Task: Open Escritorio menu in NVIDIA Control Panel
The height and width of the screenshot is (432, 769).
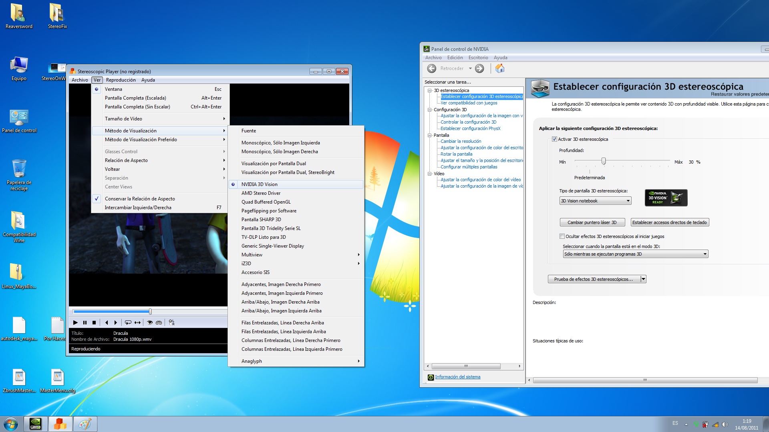Action: (x=478, y=58)
